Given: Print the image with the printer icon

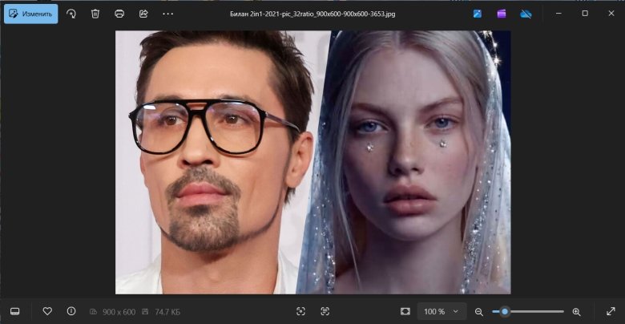Looking at the screenshot, I should click(119, 14).
